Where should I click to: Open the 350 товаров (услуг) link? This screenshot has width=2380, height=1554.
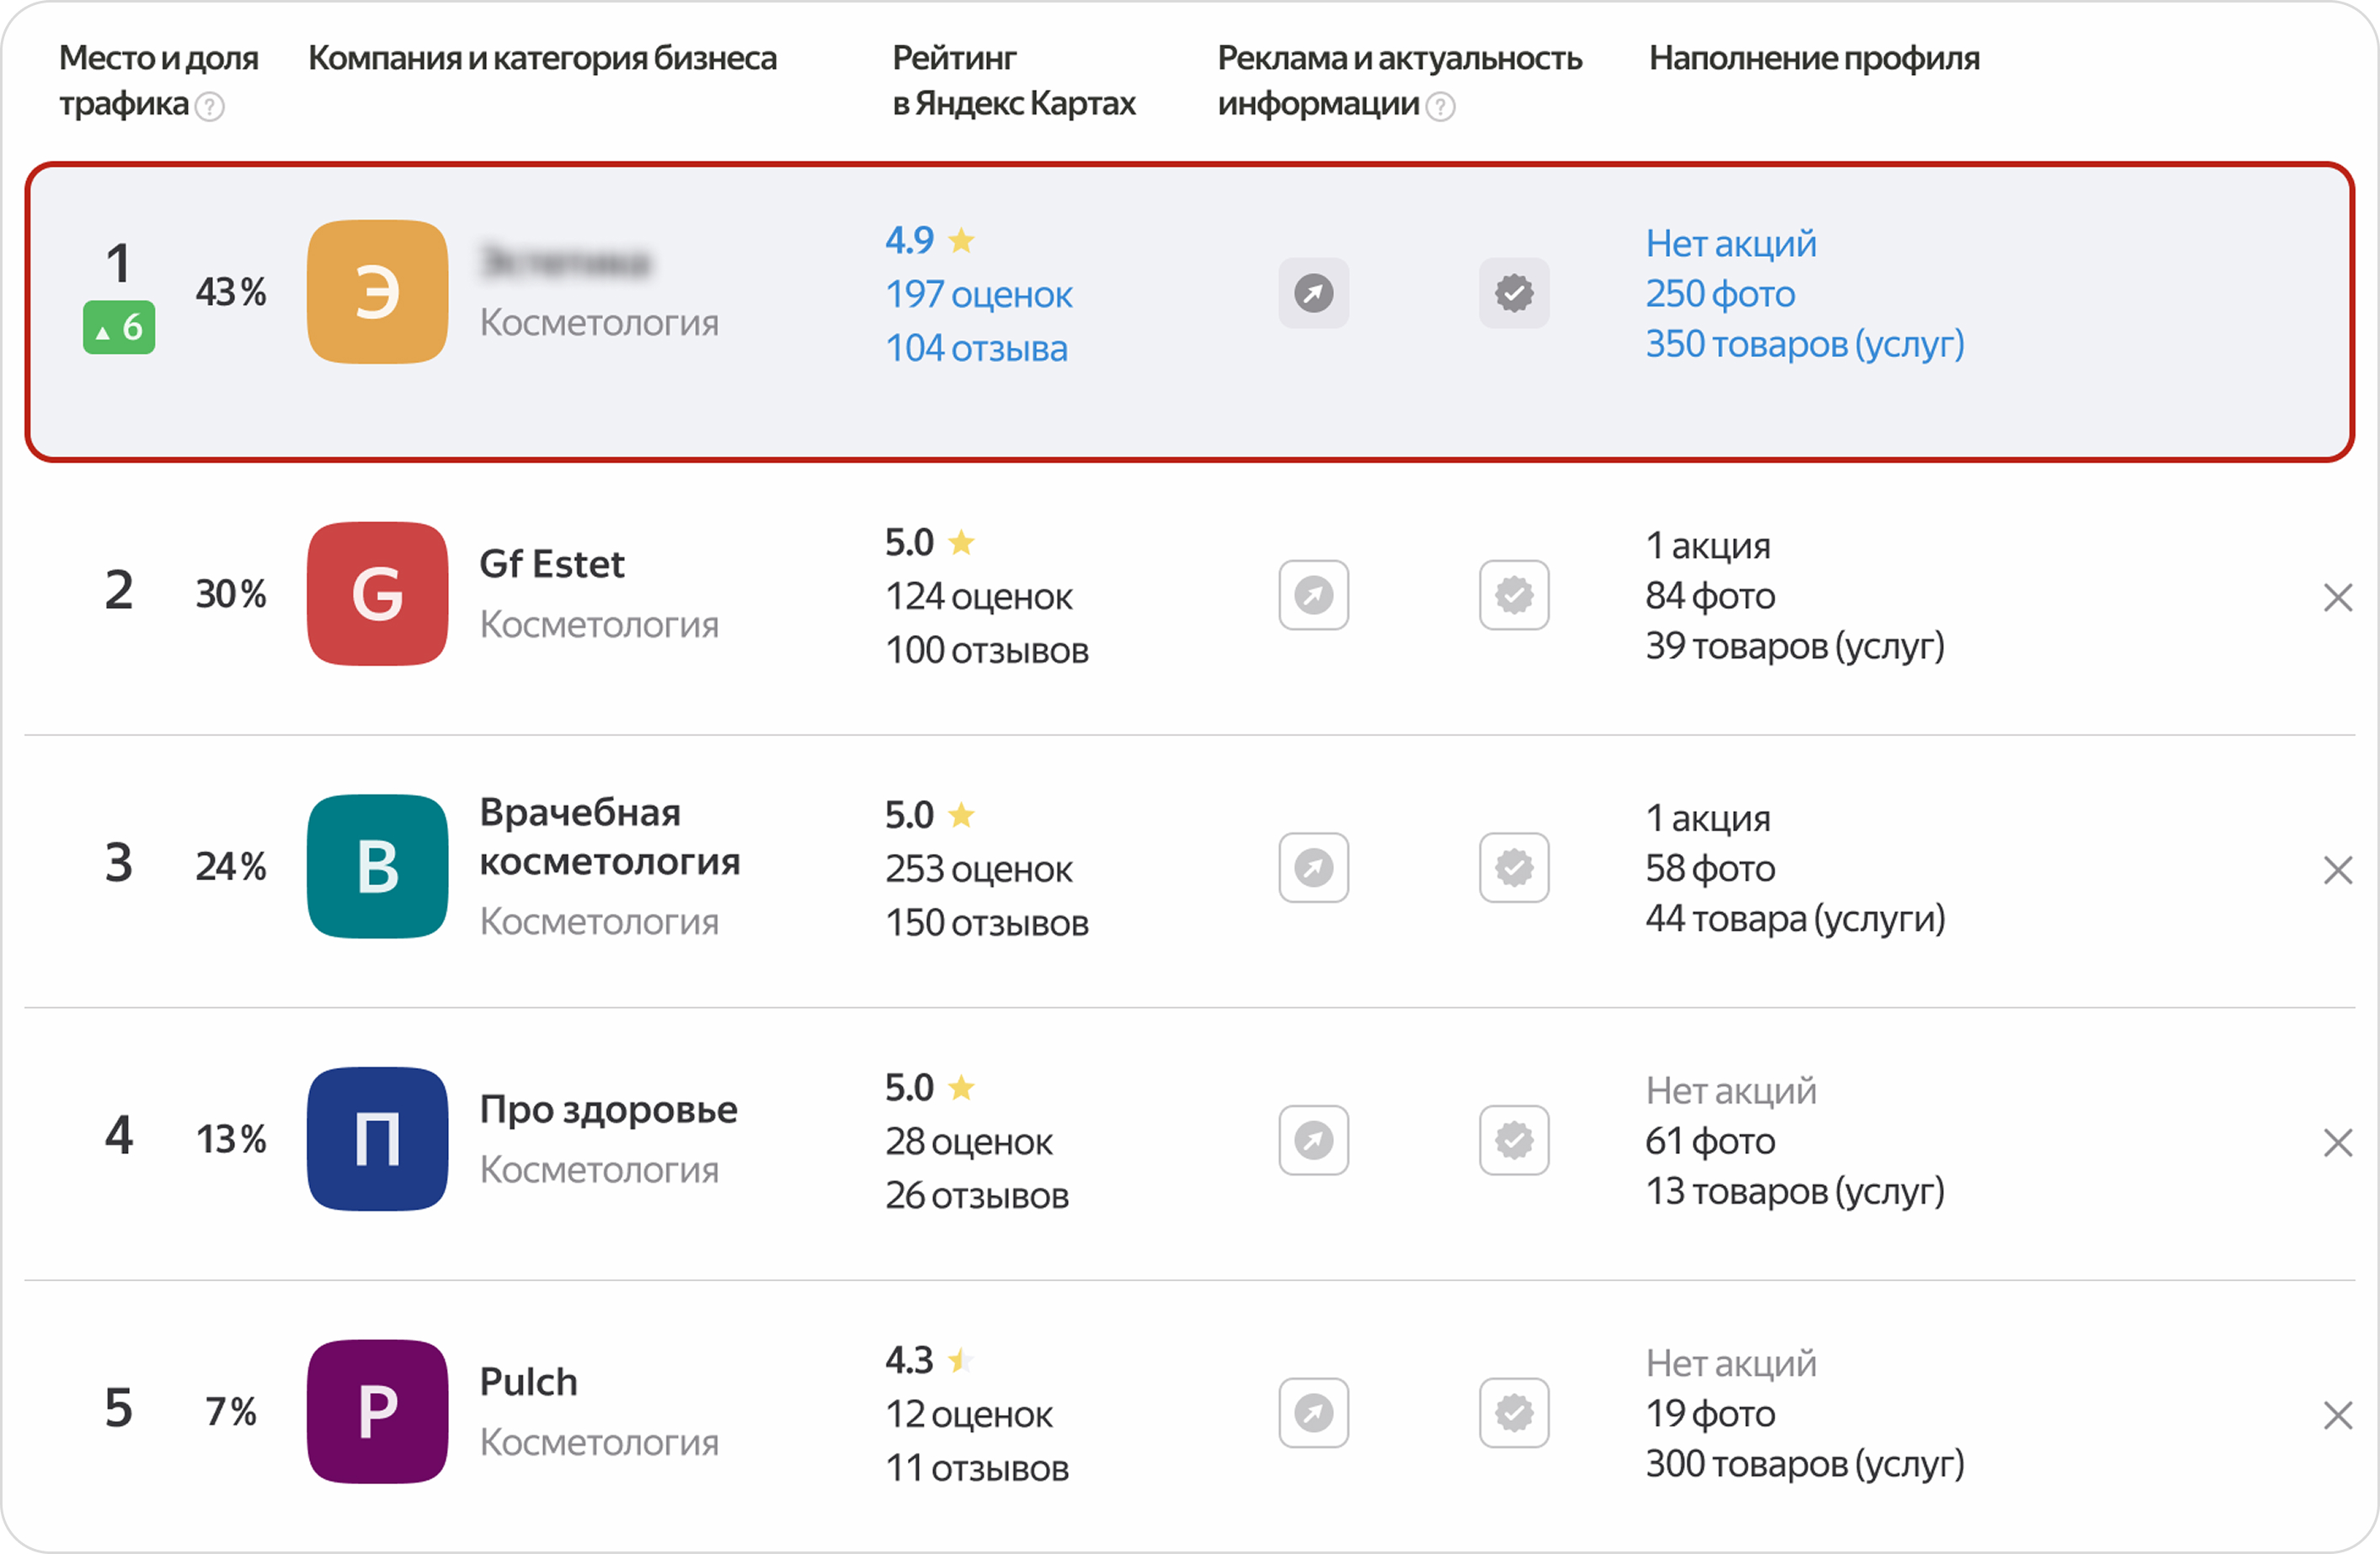click(x=1804, y=344)
